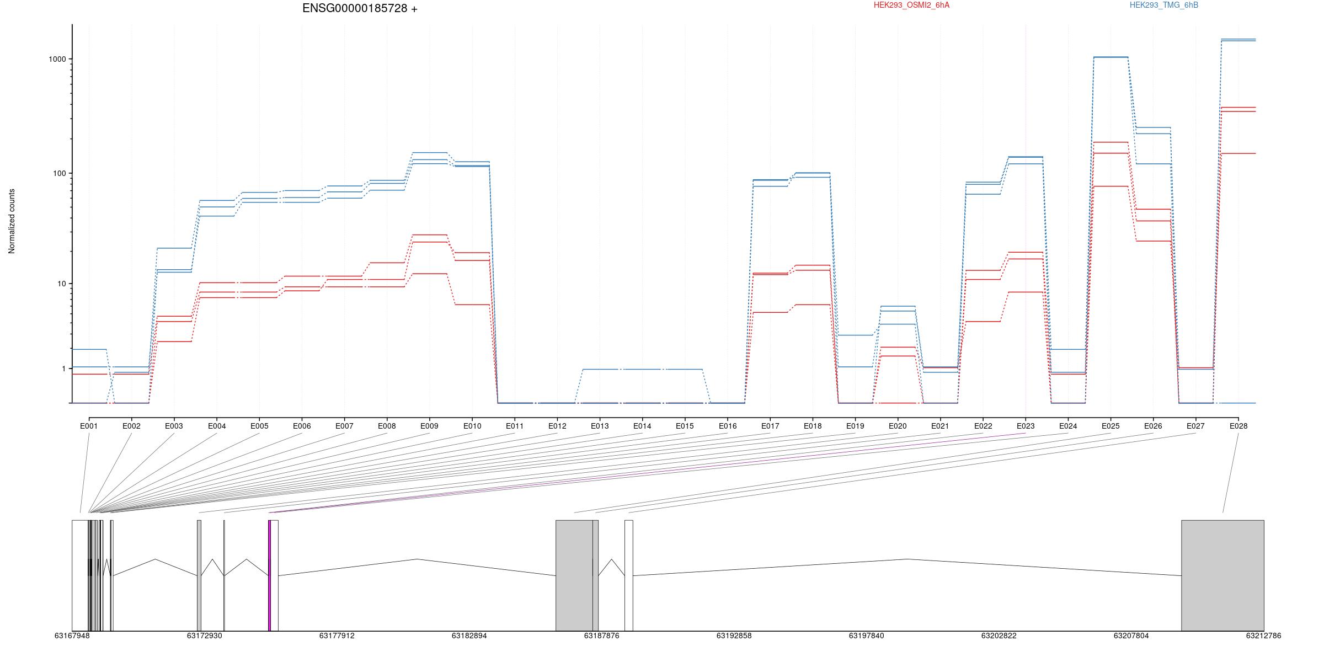Click exon label E012
Viewport: 1324px width, 662px height.
(557, 426)
